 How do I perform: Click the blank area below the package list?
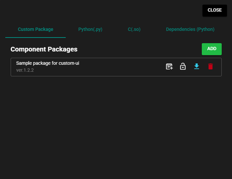[116, 126]
